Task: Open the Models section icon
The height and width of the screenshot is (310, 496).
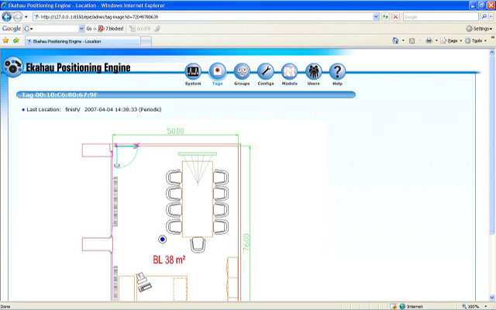Action: click(x=289, y=72)
